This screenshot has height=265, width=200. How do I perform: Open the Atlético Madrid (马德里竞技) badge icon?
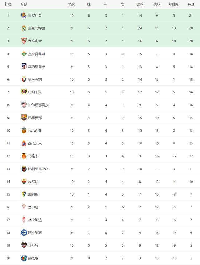[x=24, y=66]
